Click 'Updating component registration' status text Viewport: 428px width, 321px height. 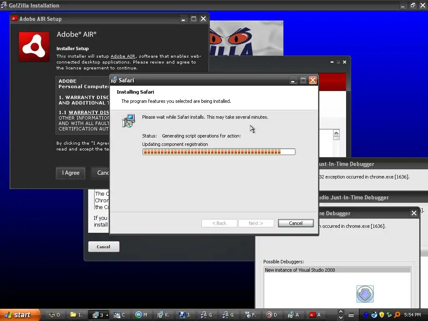pyautogui.click(x=175, y=144)
